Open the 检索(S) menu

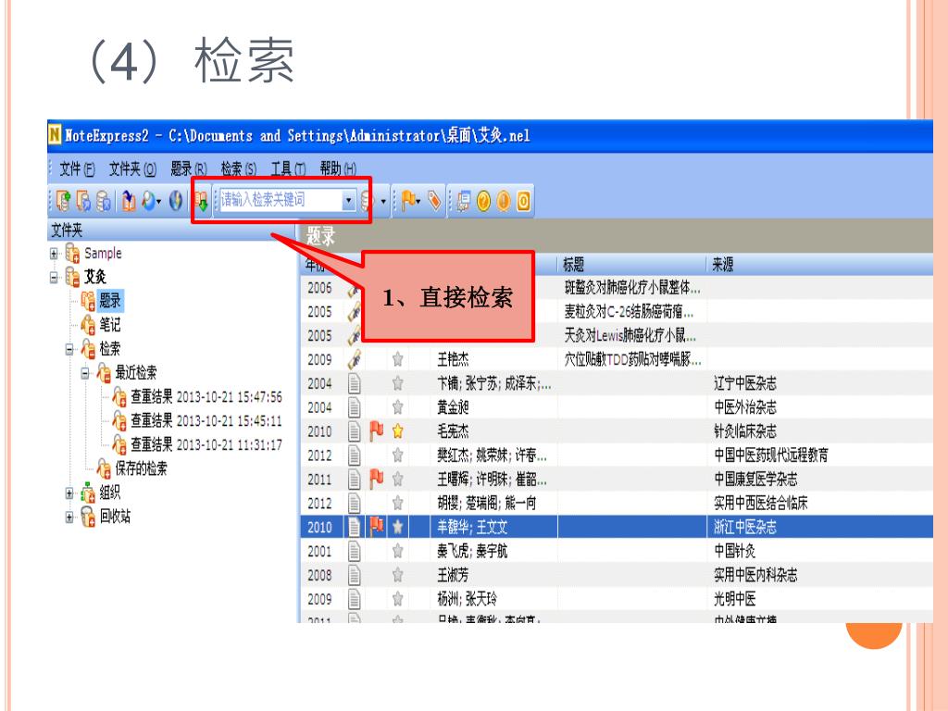pos(239,169)
